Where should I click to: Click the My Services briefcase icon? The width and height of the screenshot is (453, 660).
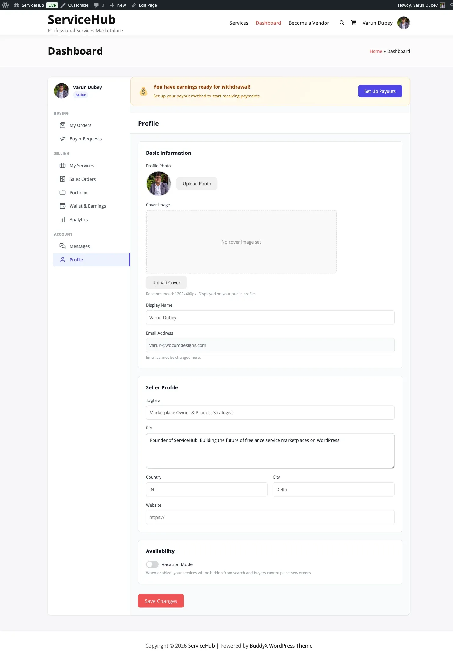tap(63, 166)
